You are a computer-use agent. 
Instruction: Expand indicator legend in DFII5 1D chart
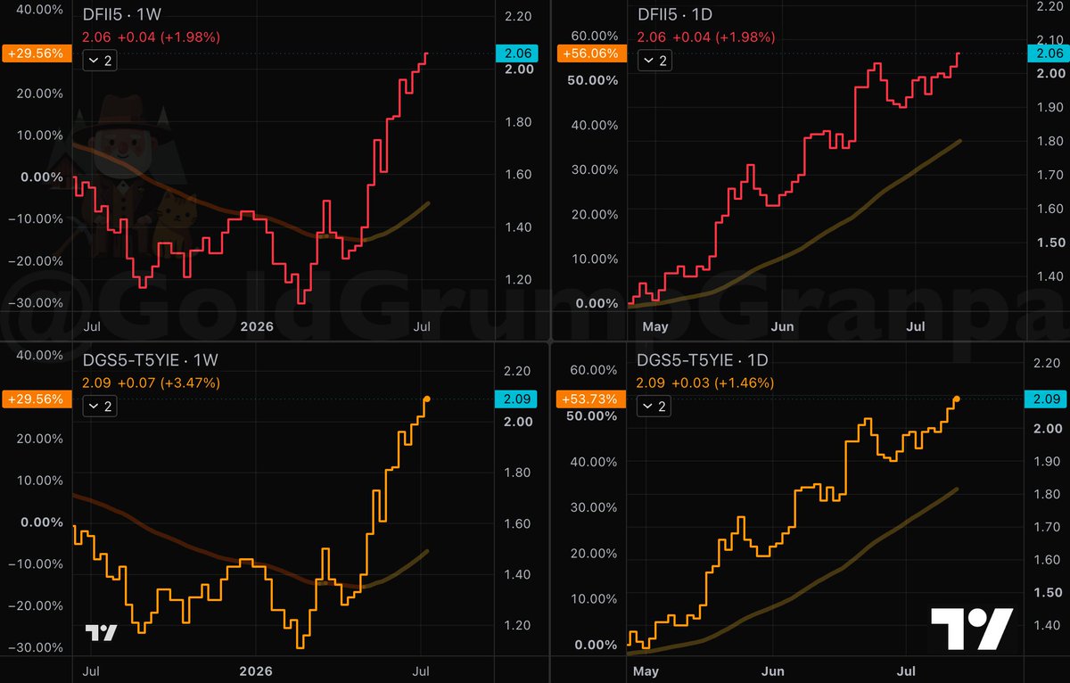(x=655, y=61)
